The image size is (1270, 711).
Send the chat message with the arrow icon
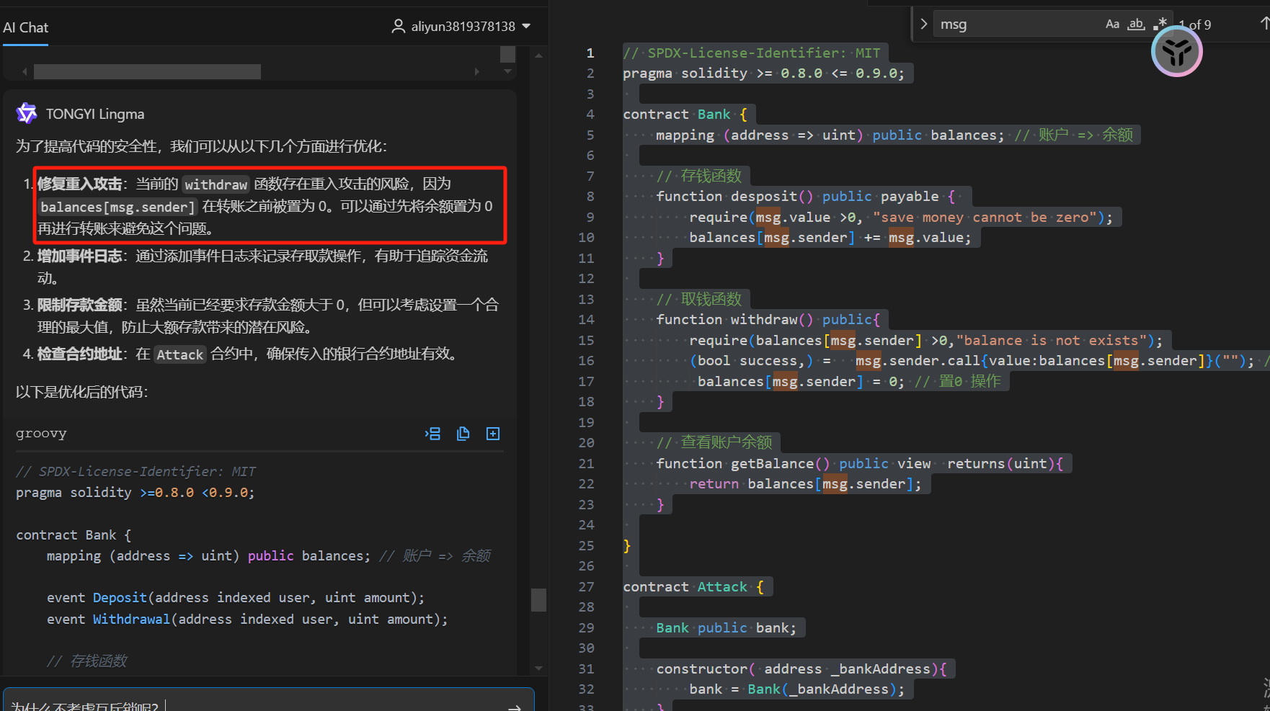coord(514,707)
